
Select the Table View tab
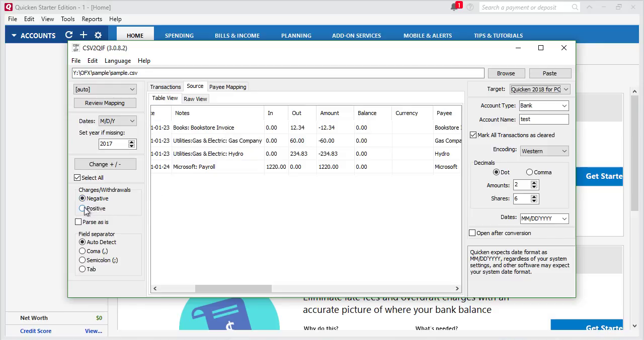(165, 98)
